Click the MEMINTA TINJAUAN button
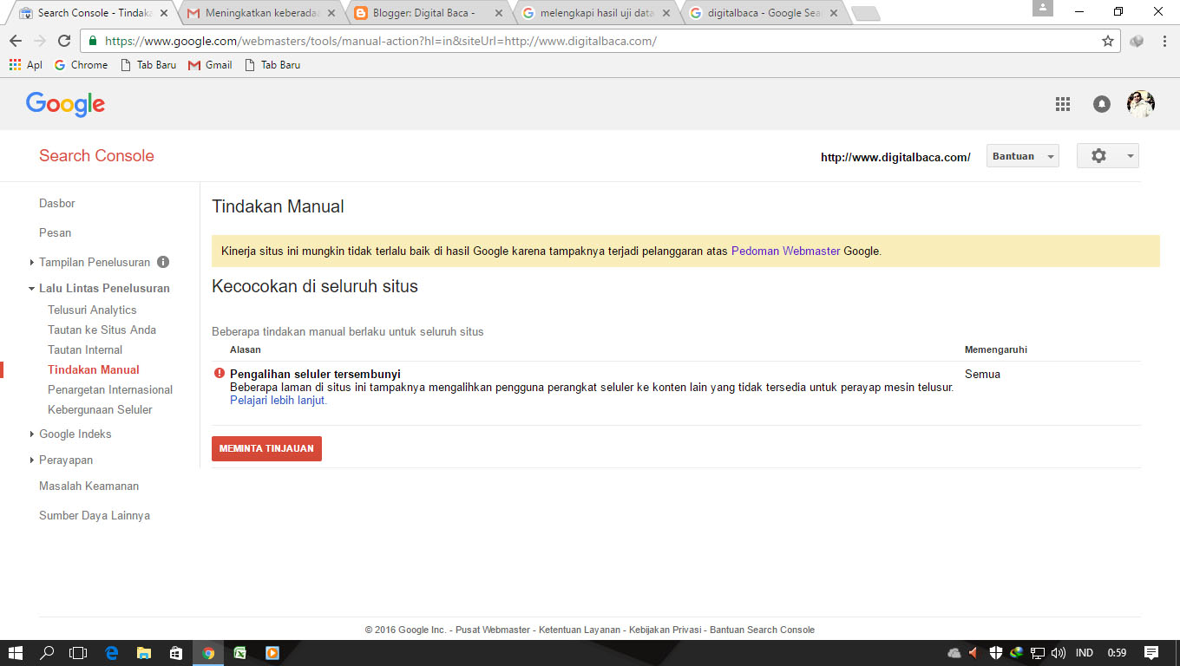 coord(266,448)
